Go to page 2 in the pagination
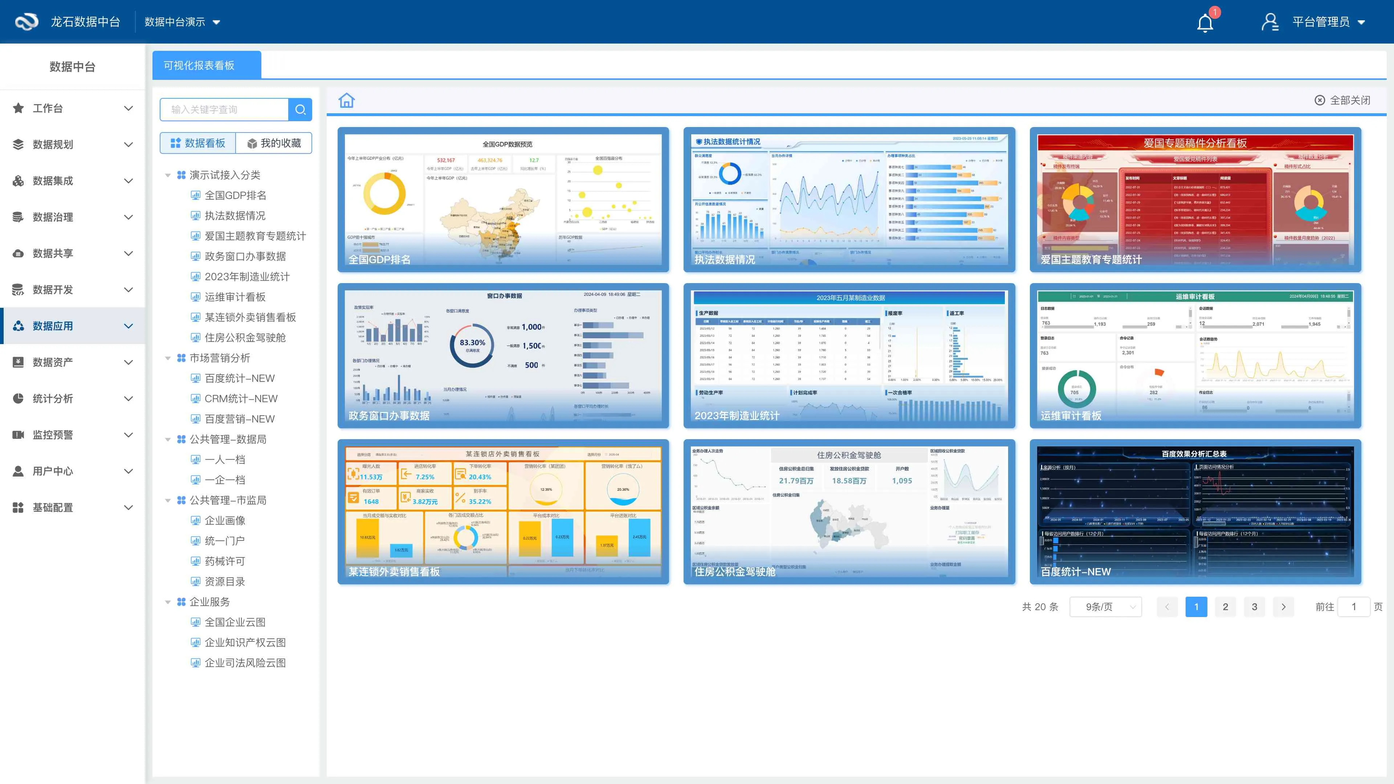This screenshot has height=784, width=1394. coord(1225,607)
